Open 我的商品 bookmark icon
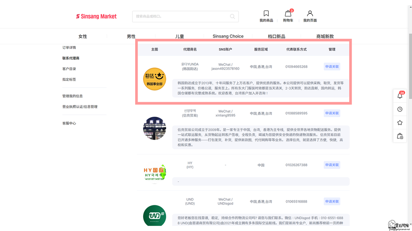This screenshot has height=231, width=412. (266, 13)
